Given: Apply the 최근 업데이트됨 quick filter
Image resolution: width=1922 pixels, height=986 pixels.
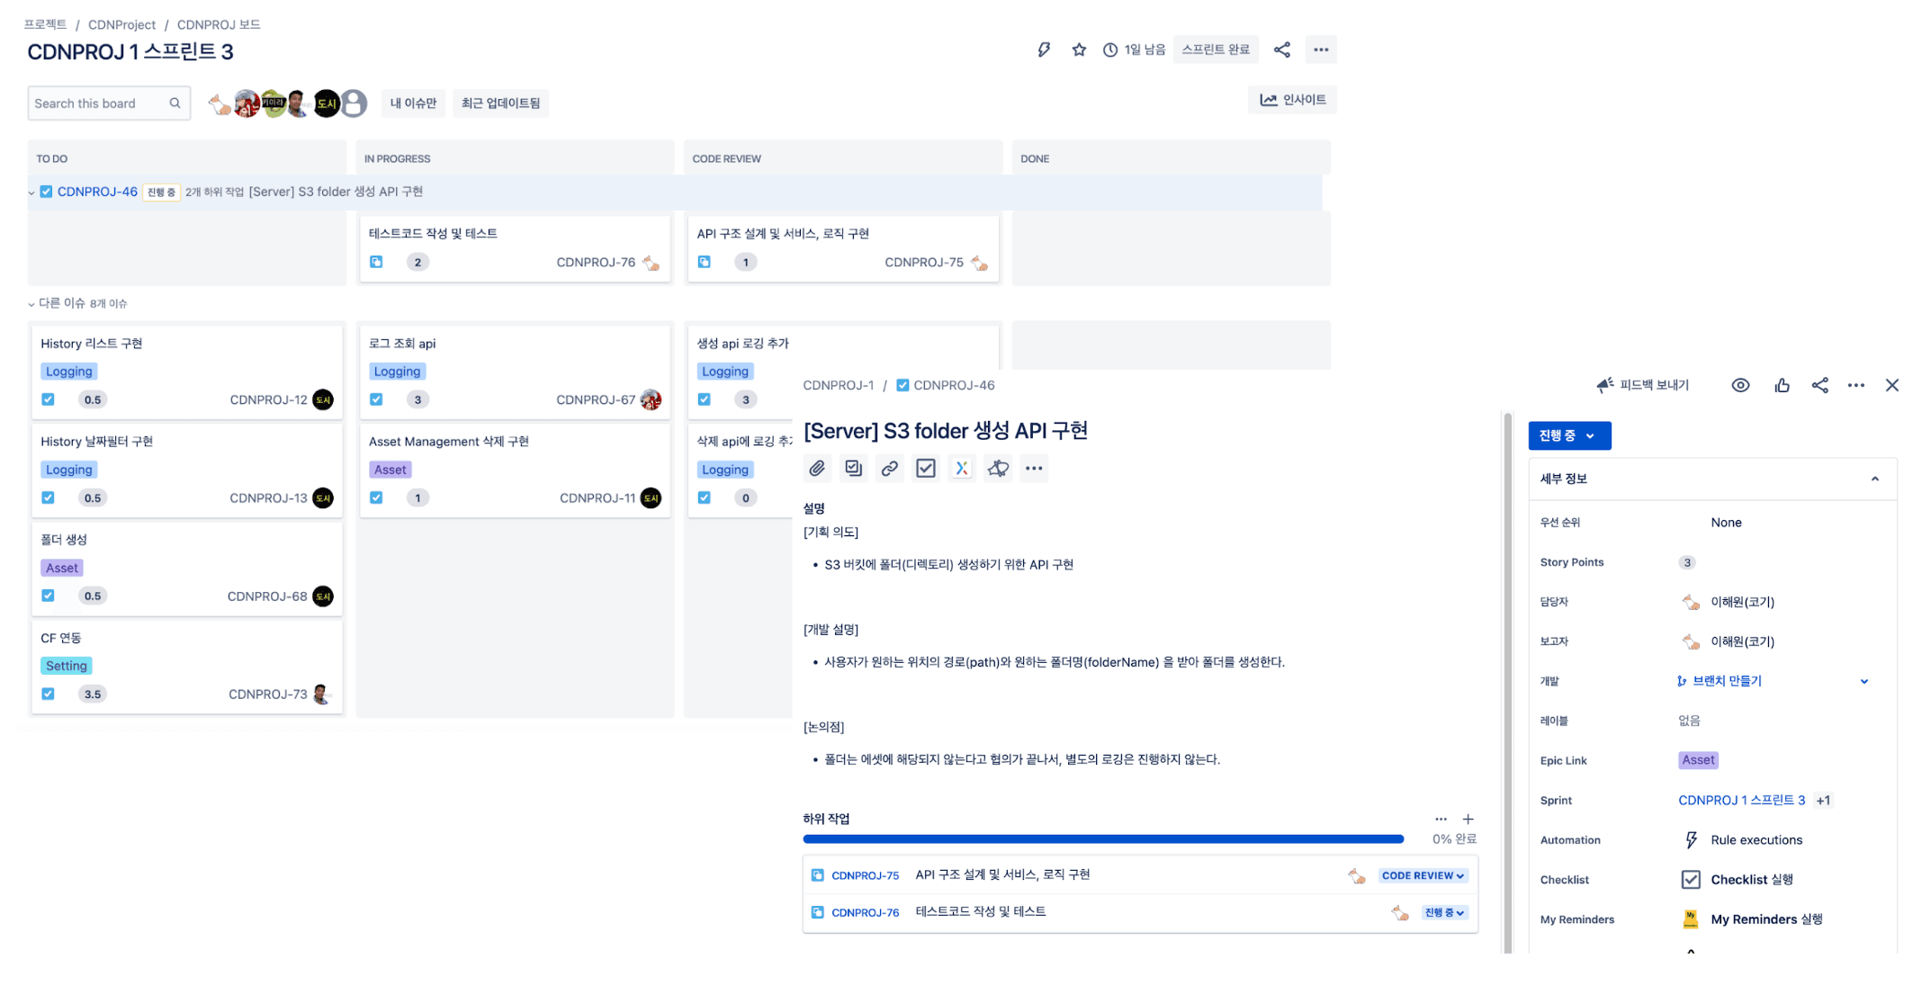Looking at the screenshot, I should pos(500,103).
